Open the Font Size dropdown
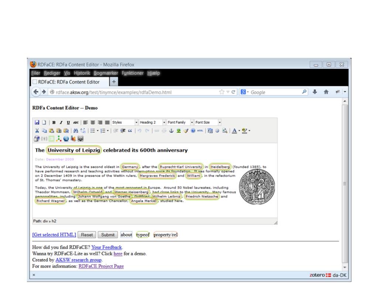This screenshot has height=283, width=378. coord(208,122)
